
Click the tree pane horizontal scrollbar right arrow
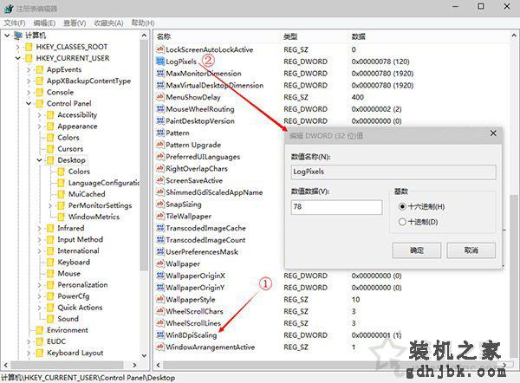pyautogui.click(x=134, y=365)
